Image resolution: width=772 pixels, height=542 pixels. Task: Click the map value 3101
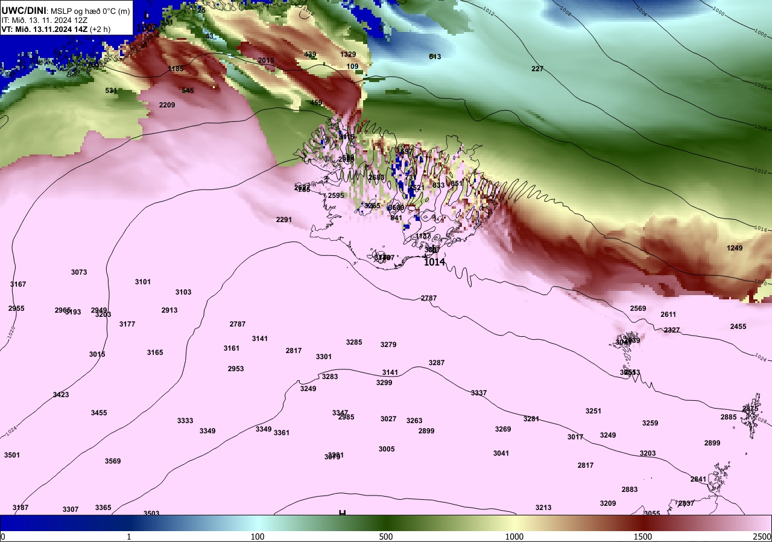[x=143, y=282]
